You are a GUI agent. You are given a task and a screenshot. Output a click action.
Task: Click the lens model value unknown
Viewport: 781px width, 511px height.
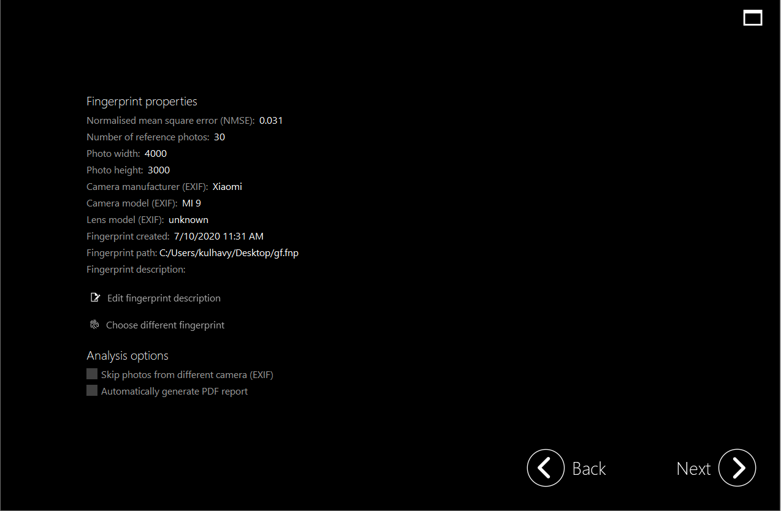point(188,219)
